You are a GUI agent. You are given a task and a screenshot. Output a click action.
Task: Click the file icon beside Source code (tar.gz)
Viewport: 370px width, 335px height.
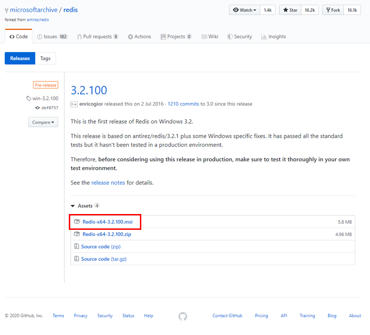tap(76, 258)
